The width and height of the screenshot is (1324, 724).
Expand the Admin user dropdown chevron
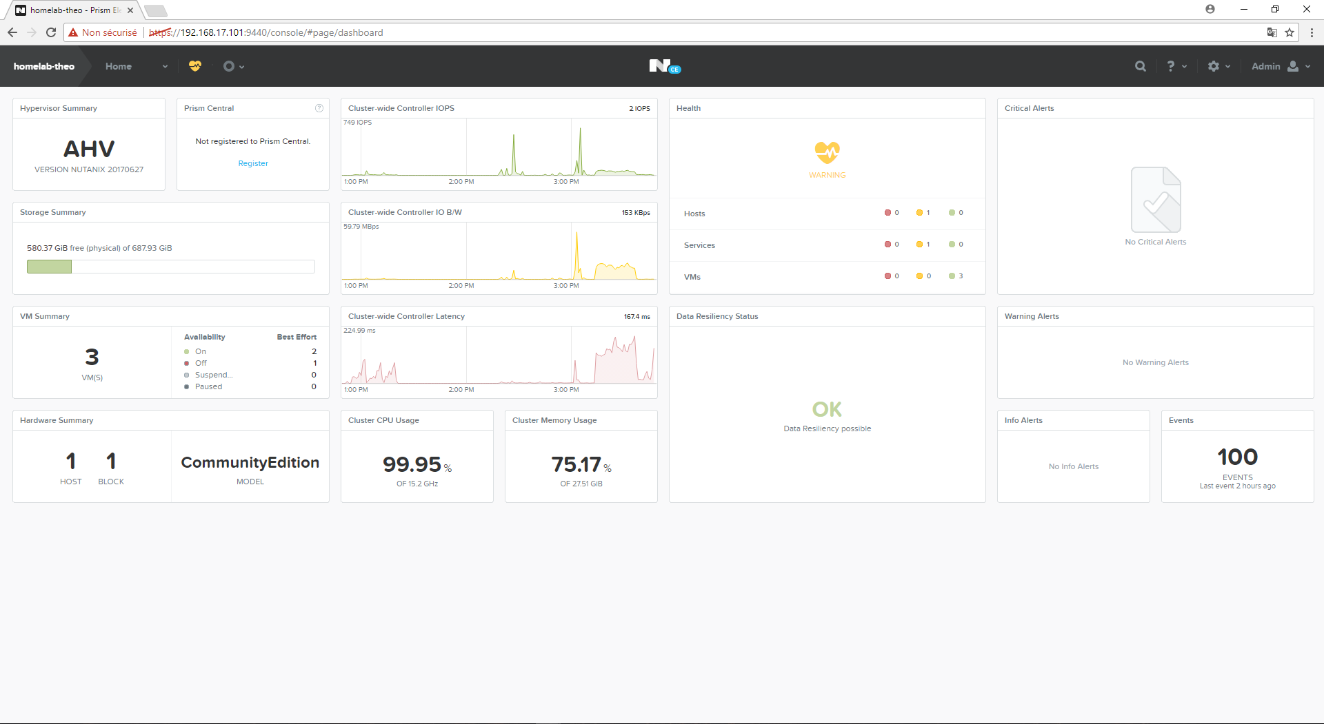(1308, 67)
